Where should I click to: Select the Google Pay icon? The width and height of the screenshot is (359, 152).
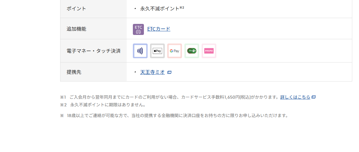pyautogui.click(x=175, y=51)
